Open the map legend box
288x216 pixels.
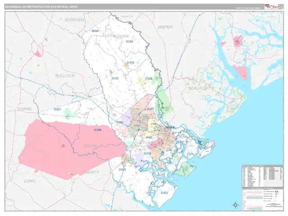[x=262, y=199]
